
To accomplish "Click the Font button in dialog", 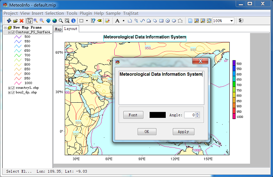I will tap(133, 115).
